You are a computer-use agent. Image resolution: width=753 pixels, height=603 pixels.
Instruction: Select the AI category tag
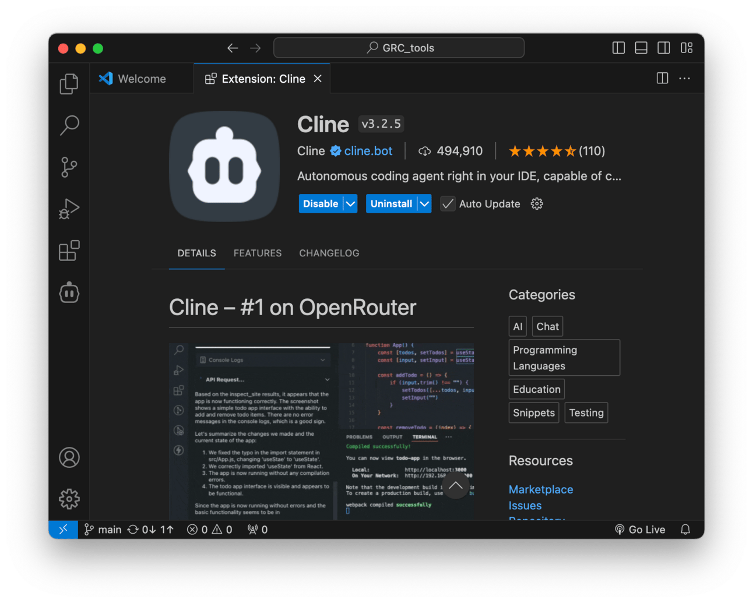pos(518,326)
